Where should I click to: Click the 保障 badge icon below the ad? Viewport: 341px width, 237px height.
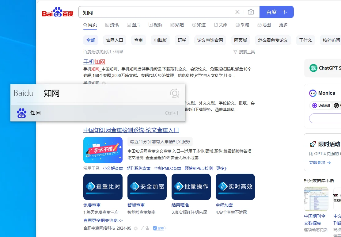point(159,228)
